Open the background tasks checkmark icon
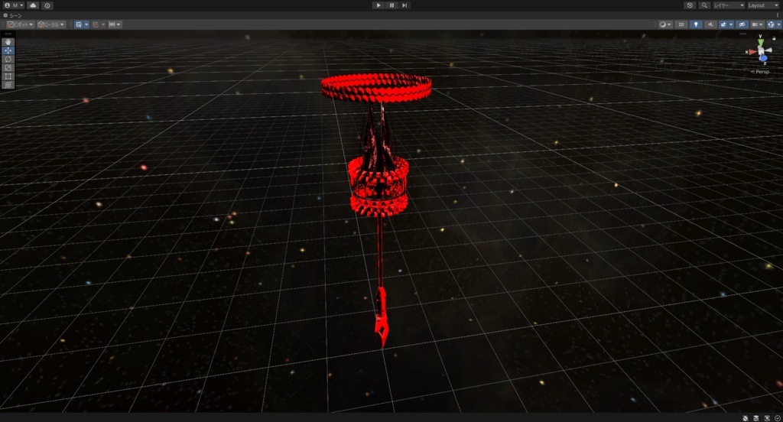This screenshot has height=422, width=783. click(x=778, y=418)
